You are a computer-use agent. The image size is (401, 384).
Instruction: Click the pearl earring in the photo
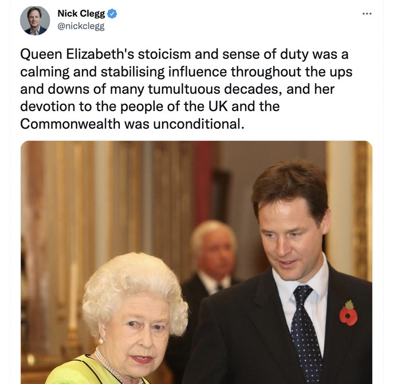click(x=101, y=341)
